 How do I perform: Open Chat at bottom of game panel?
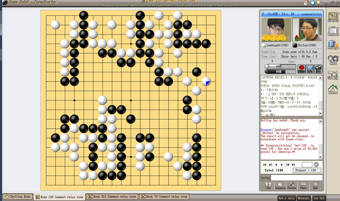coord(268,186)
